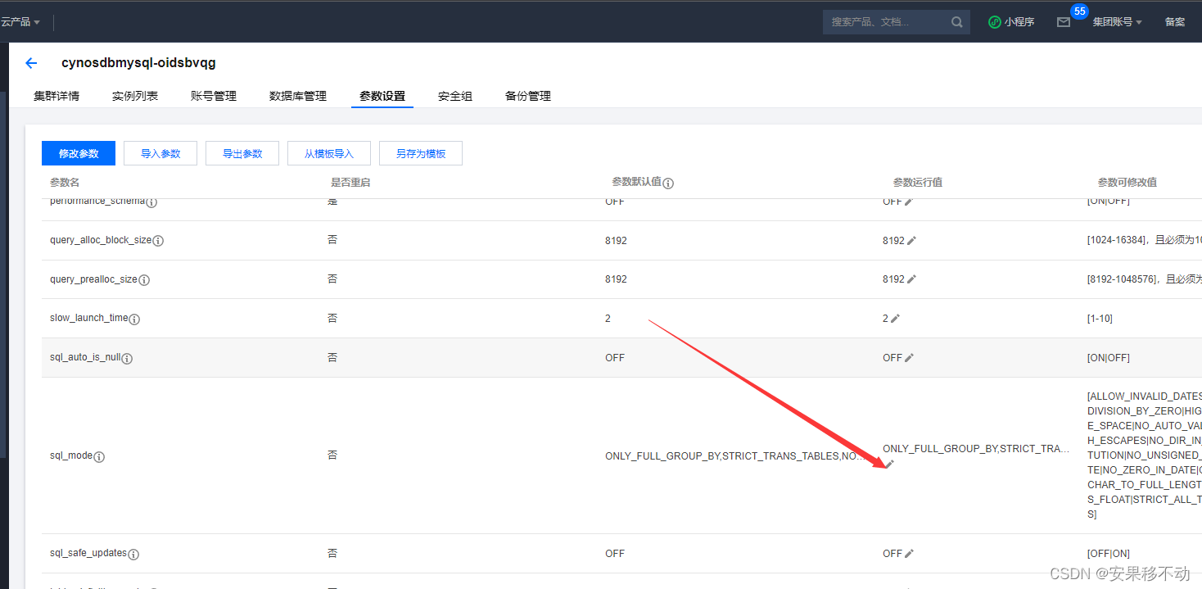This screenshot has height=589, width=1202.
Task: Open 从模板导入 dialog
Action: 328,153
